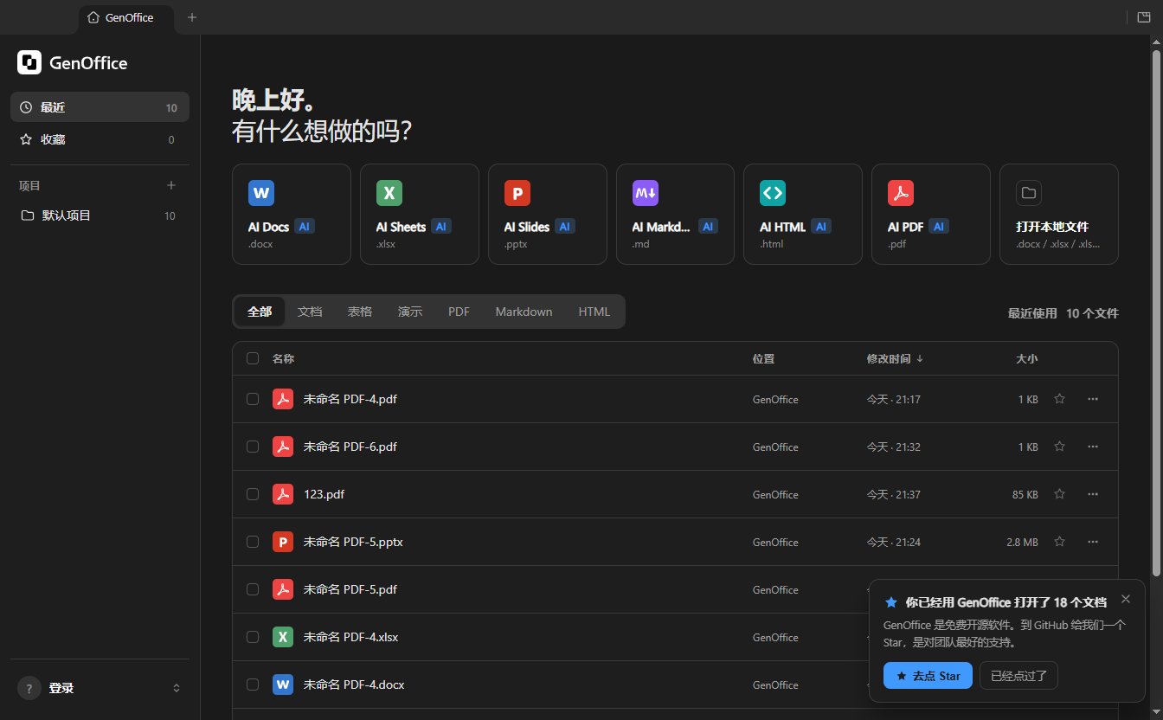Switch to the 文档 filter tab
Image resolution: width=1163 pixels, height=720 pixels.
coord(310,312)
